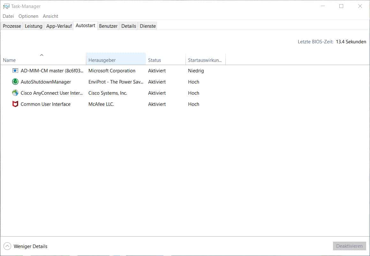
Task: Click Hoch impact in Cisco AnyConnect row
Action: click(193, 93)
